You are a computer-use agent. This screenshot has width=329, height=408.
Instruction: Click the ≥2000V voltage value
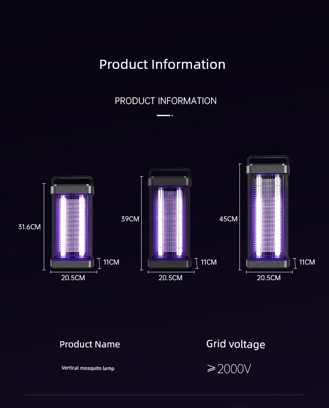[229, 369]
